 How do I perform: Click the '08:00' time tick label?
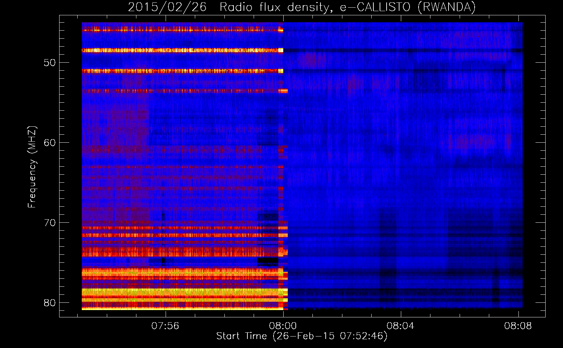tap(283, 326)
